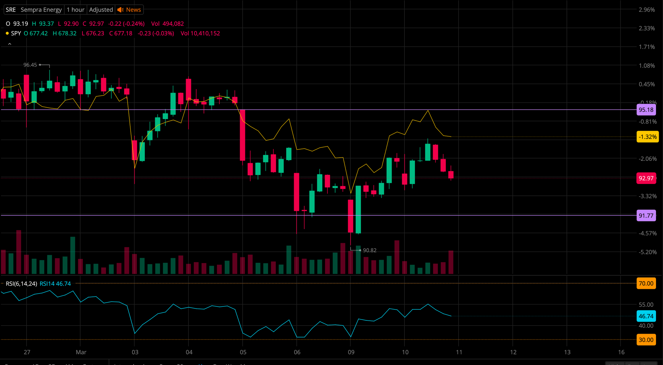This screenshot has width=663, height=365.
Task: Click the purple 91.77 price line tag
Action: 646,216
